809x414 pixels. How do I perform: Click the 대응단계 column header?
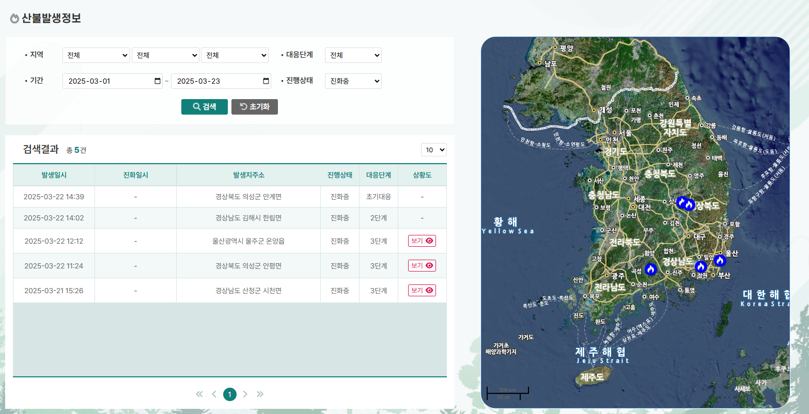coord(379,175)
